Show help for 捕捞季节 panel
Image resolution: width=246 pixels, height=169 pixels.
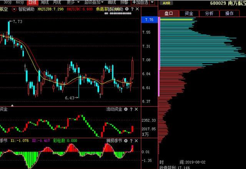coord(131,141)
